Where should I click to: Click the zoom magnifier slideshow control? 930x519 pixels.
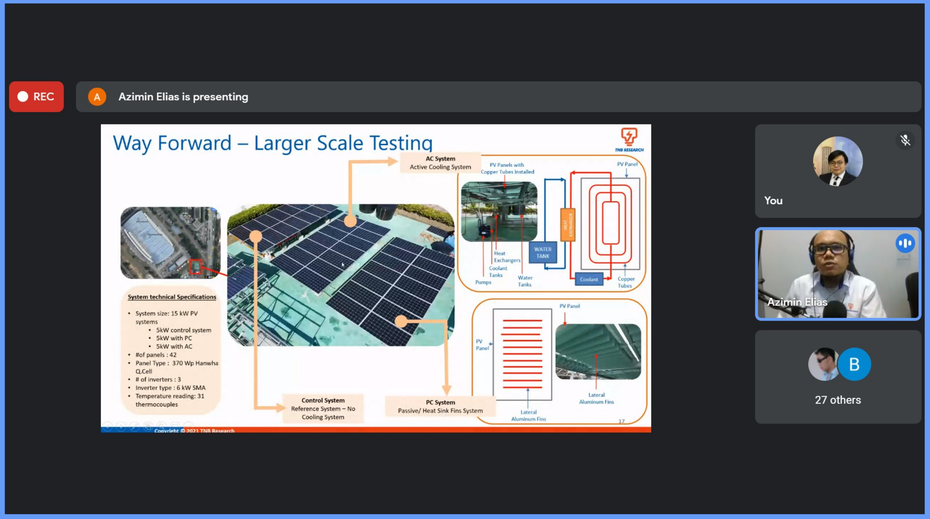pyautogui.click(x=161, y=426)
